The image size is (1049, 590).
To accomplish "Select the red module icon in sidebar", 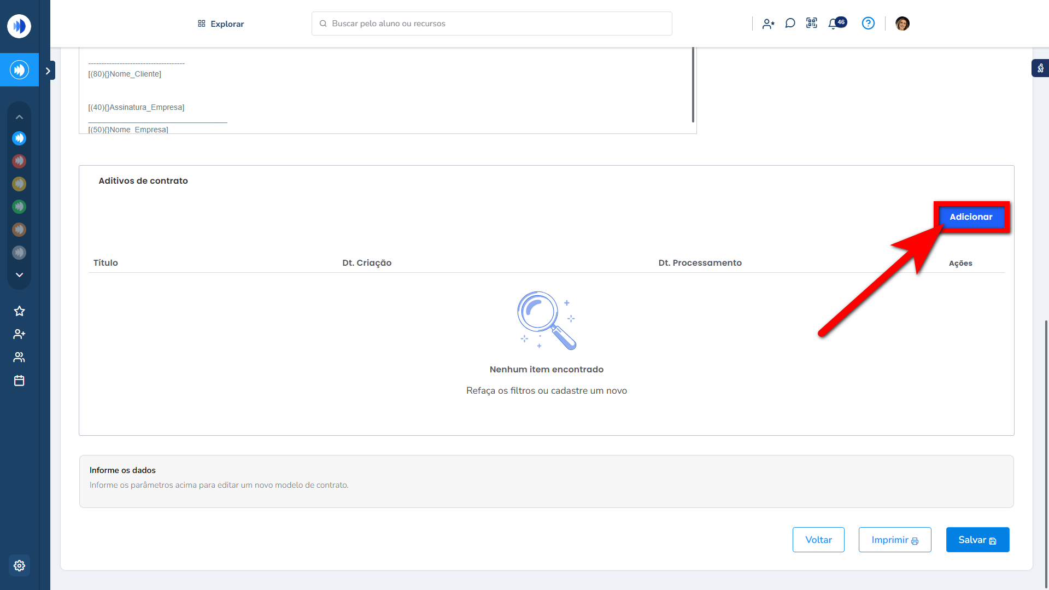I will 19,161.
